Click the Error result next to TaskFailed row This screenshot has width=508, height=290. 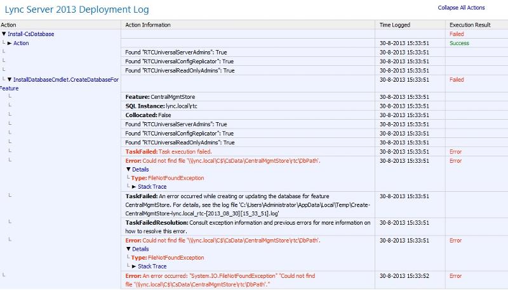(455, 151)
